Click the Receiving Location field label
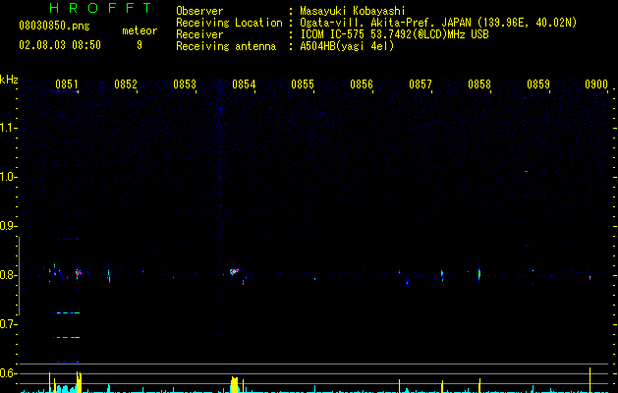This screenshot has height=393, width=618. point(229,23)
